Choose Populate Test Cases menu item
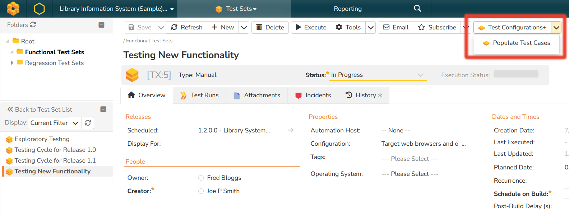 tap(521, 43)
